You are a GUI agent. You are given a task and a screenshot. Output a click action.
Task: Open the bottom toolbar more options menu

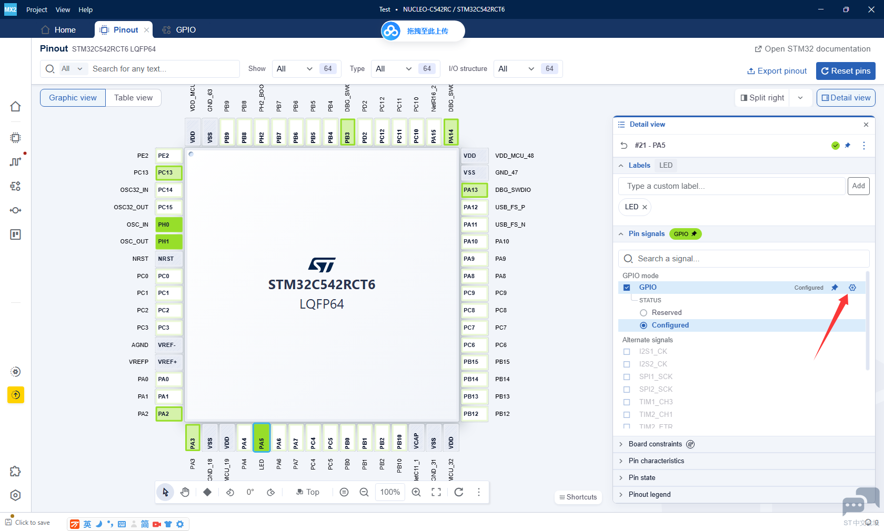point(479,492)
